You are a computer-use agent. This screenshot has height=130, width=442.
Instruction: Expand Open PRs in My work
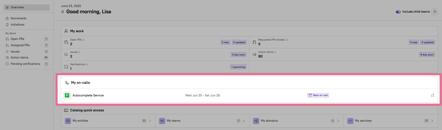pyautogui.click(x=77, y=40)
